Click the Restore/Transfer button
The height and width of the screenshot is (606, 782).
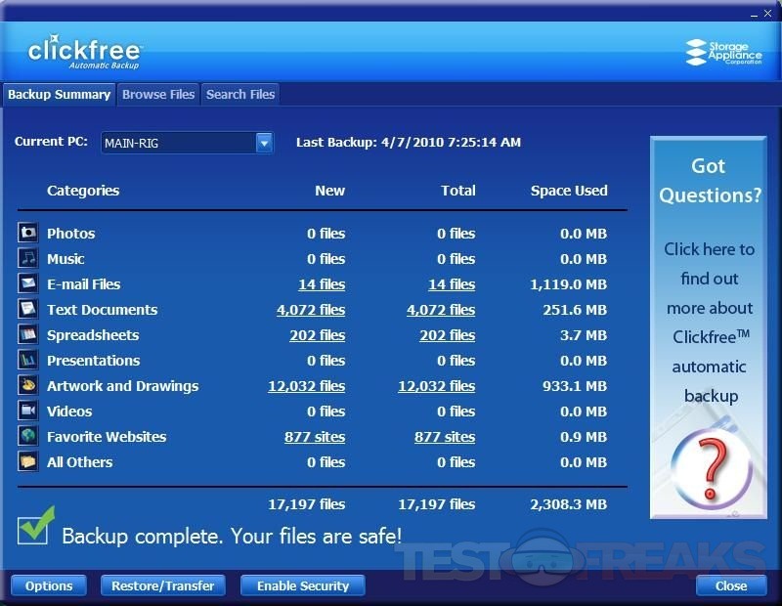tap(162, 585)
